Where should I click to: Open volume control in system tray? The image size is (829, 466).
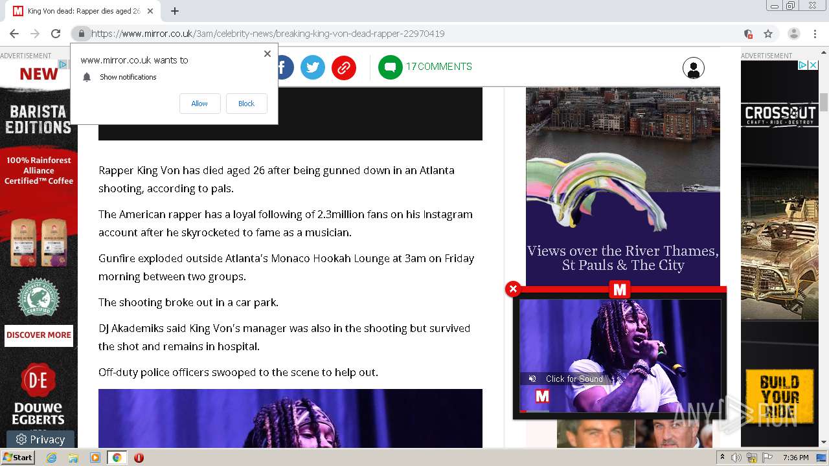(736, 458)
